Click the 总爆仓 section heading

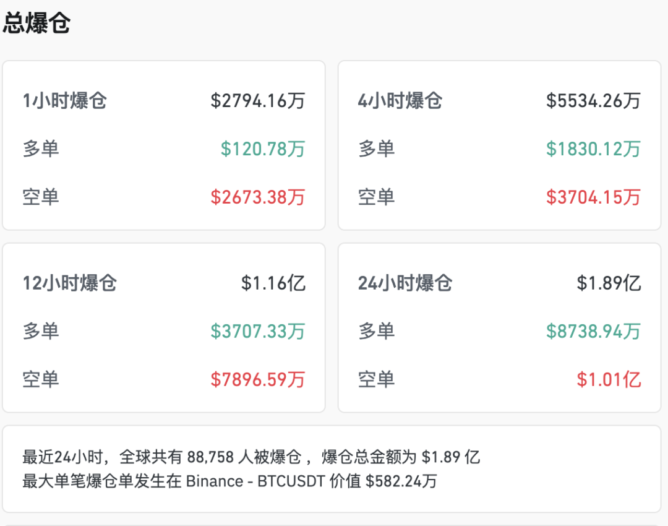(37, 24)
